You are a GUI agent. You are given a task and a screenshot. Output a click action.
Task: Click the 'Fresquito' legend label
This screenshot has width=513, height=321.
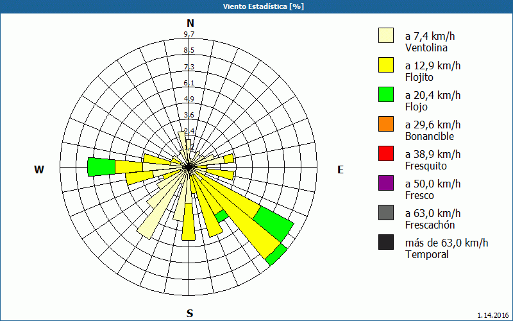pos(426,166)
